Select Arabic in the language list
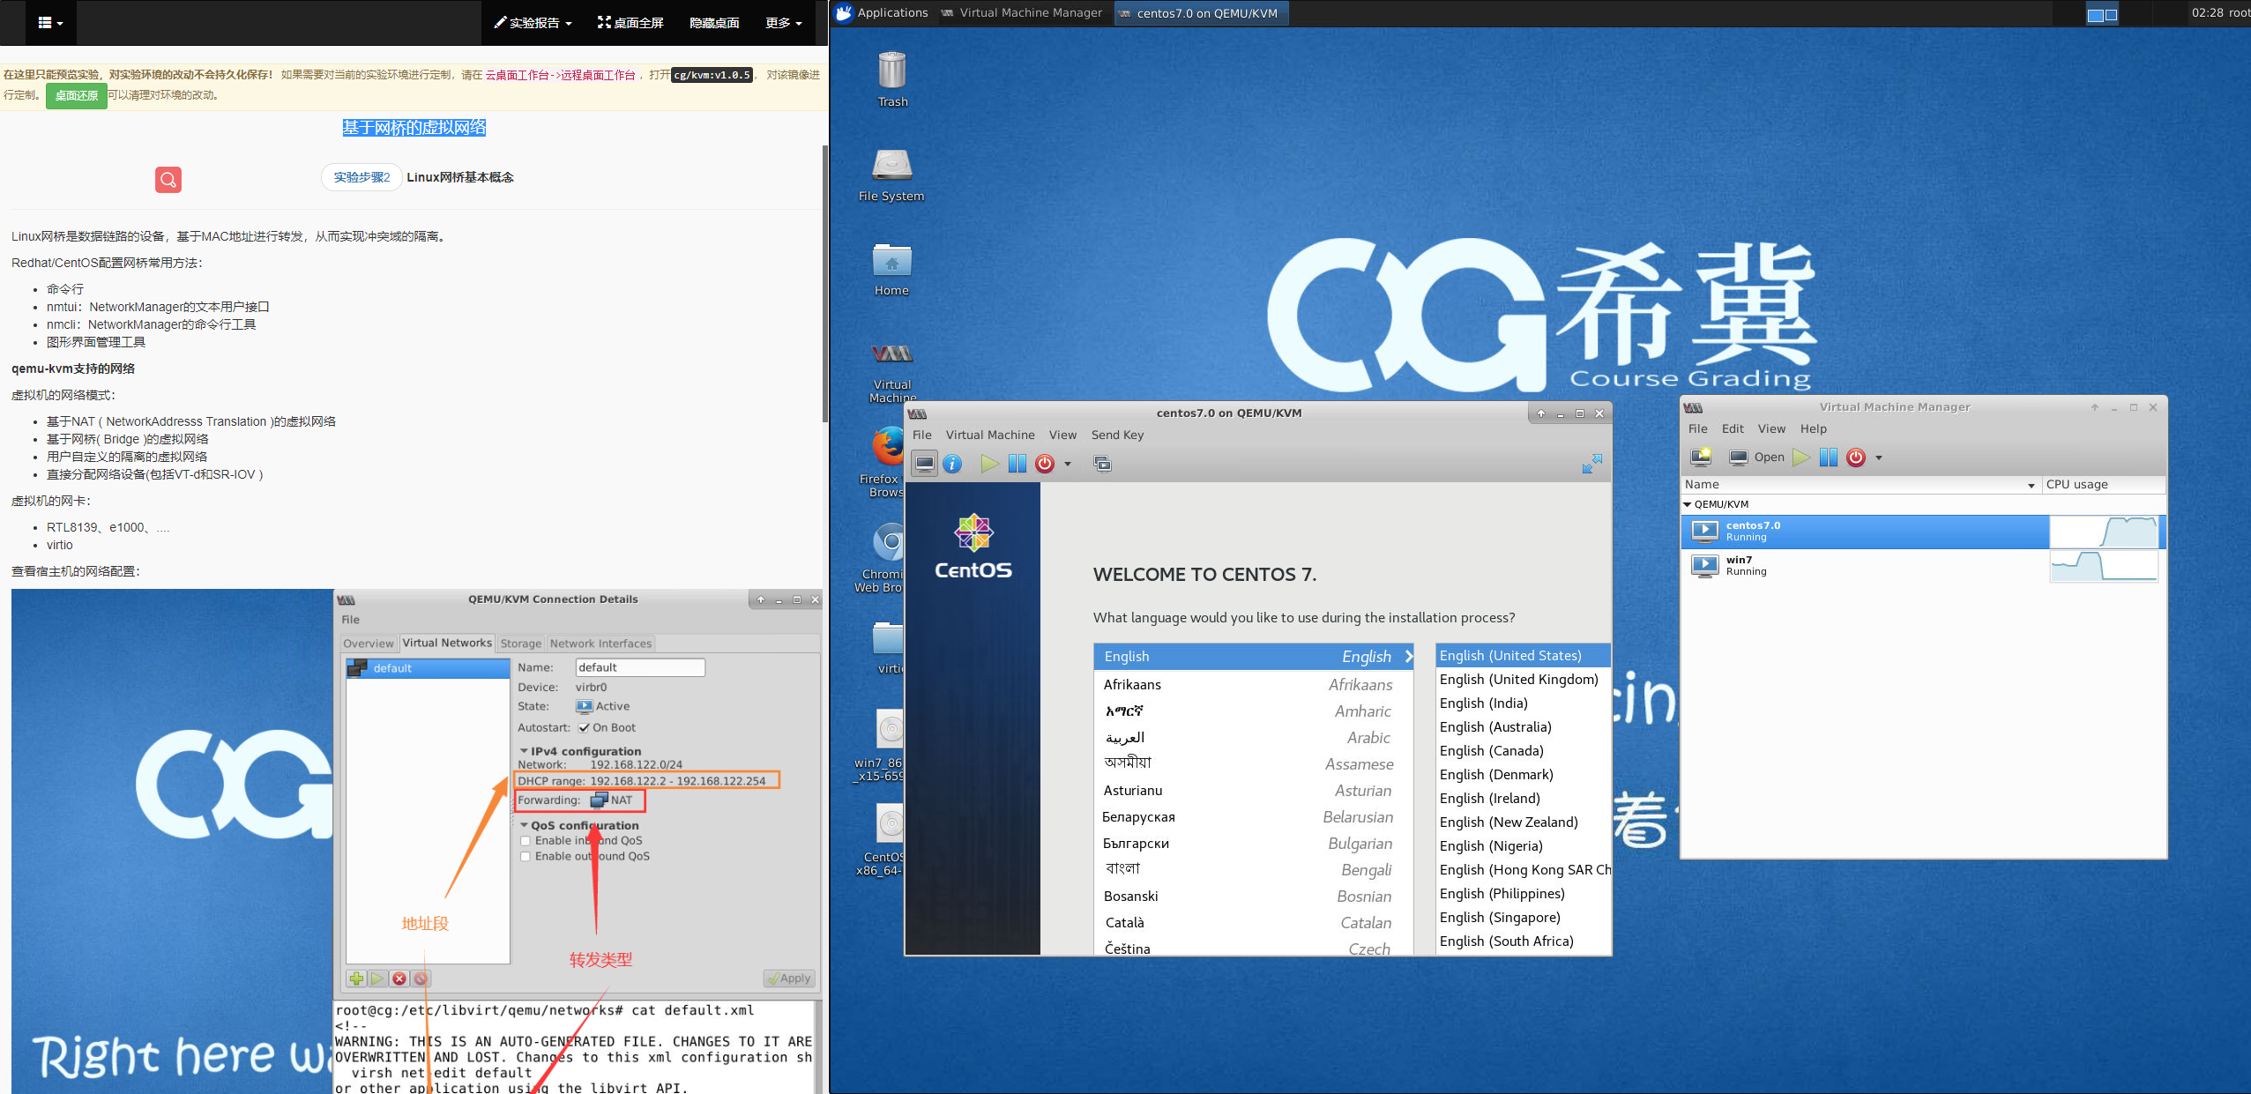The width and height of the screenshot is (2251, 1094). click(1253, 738)
